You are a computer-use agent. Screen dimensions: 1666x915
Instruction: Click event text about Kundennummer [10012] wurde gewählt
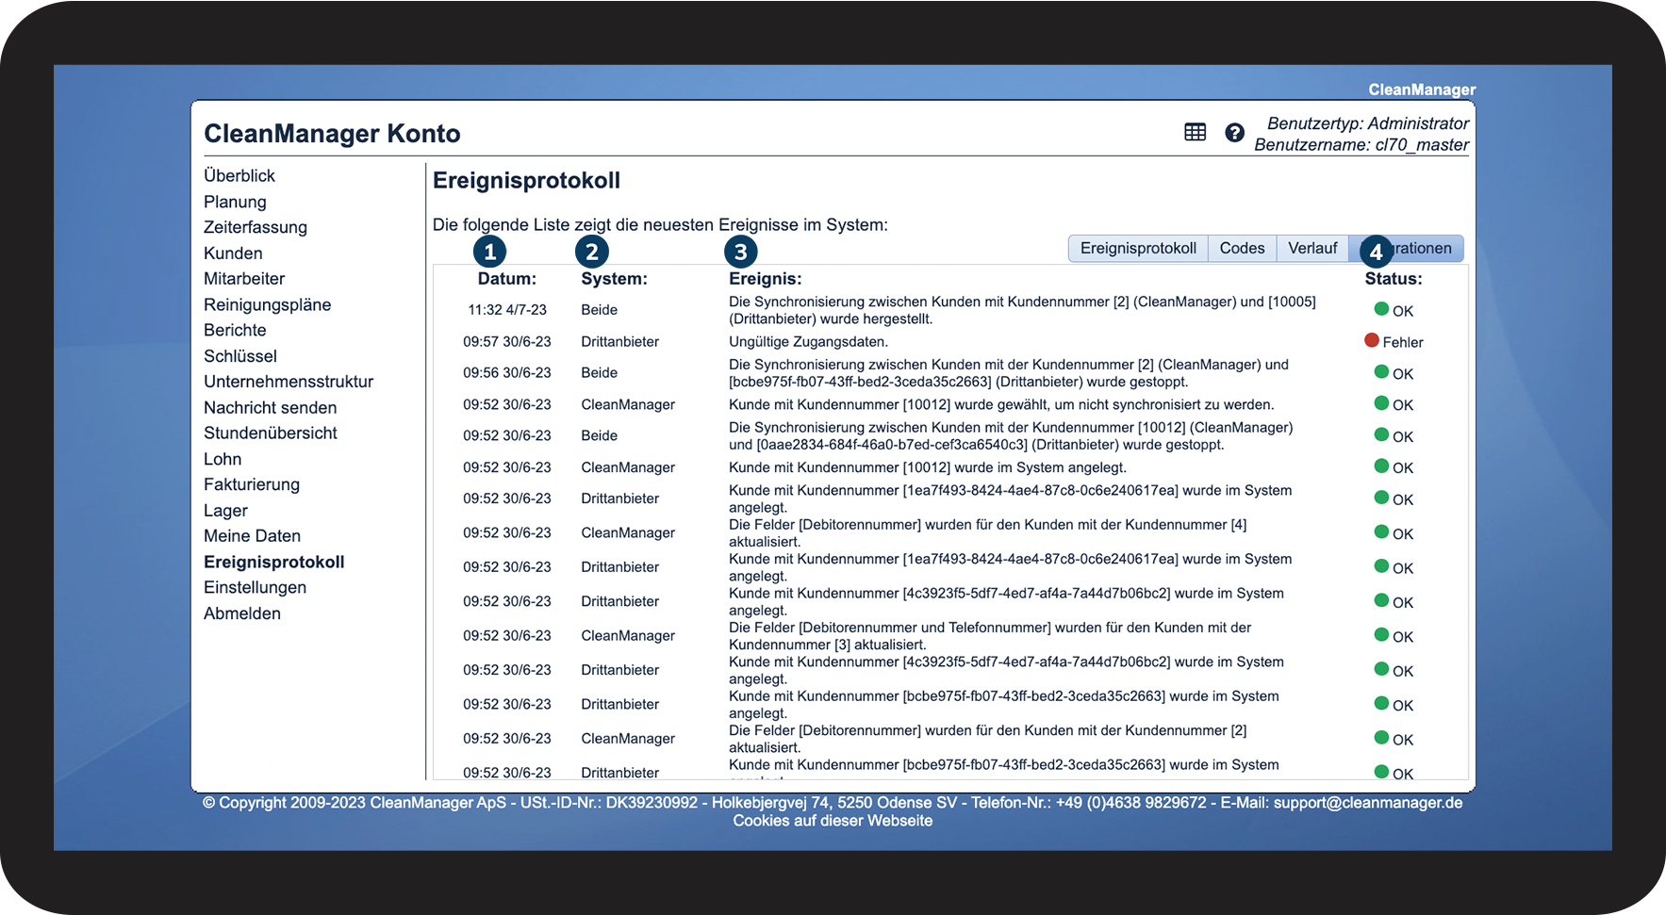[1001, 404]
